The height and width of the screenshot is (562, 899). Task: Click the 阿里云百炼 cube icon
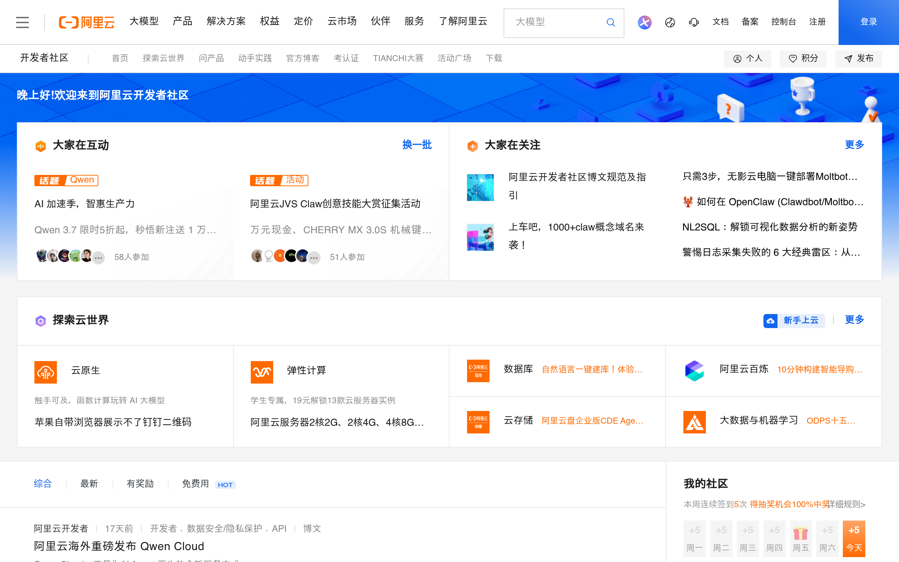tap(694, 371)
